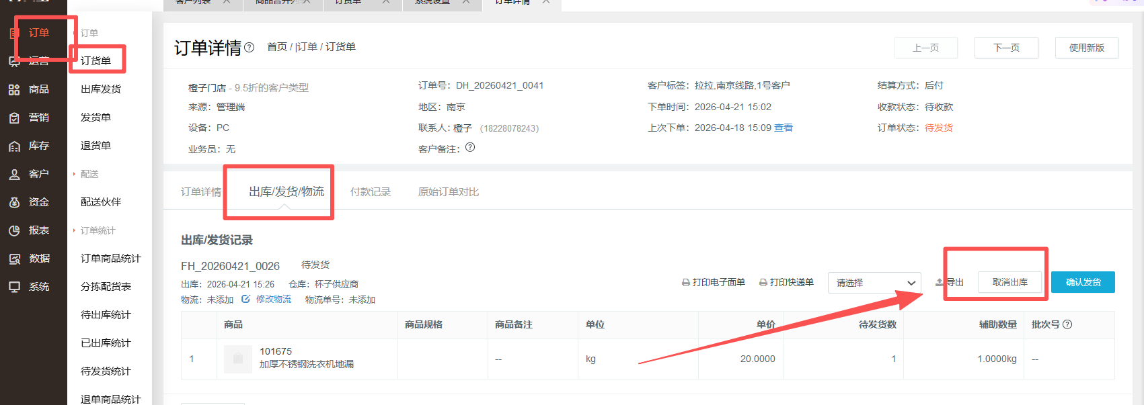Select 订货单 in the submenu

(x=96, y=60)
